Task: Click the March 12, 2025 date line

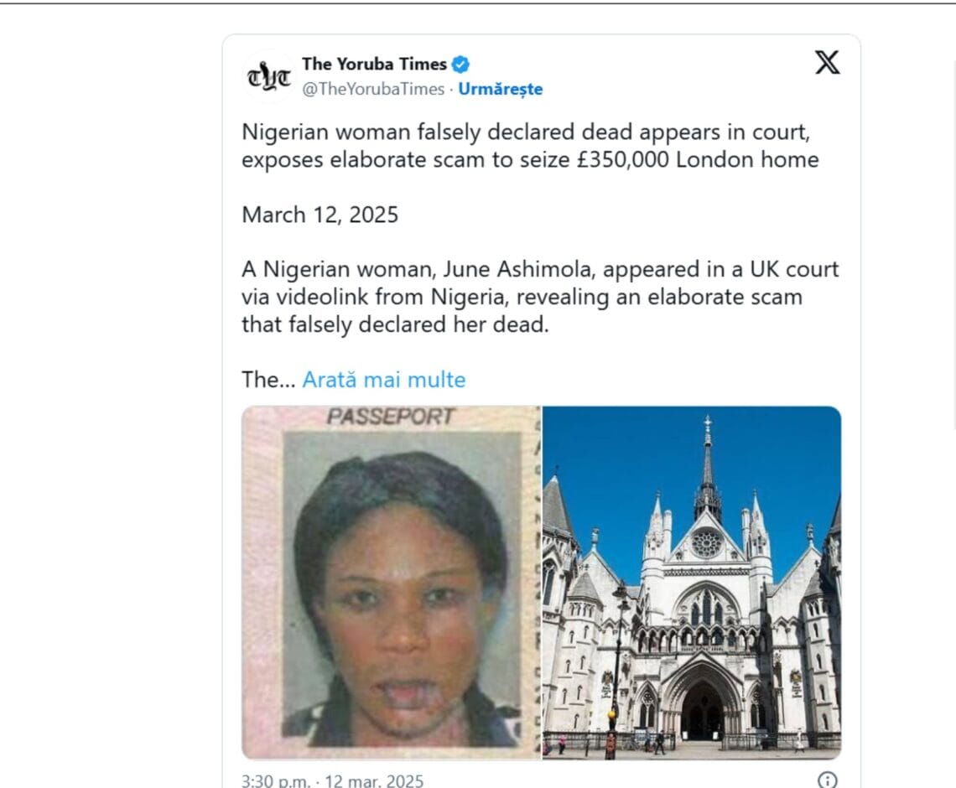Action: pyautogui.click(x=320, y=215)
